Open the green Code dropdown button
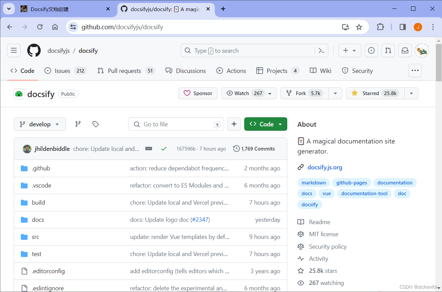The height and width of the screenshot is (292, 442). (x=266, y=124)
